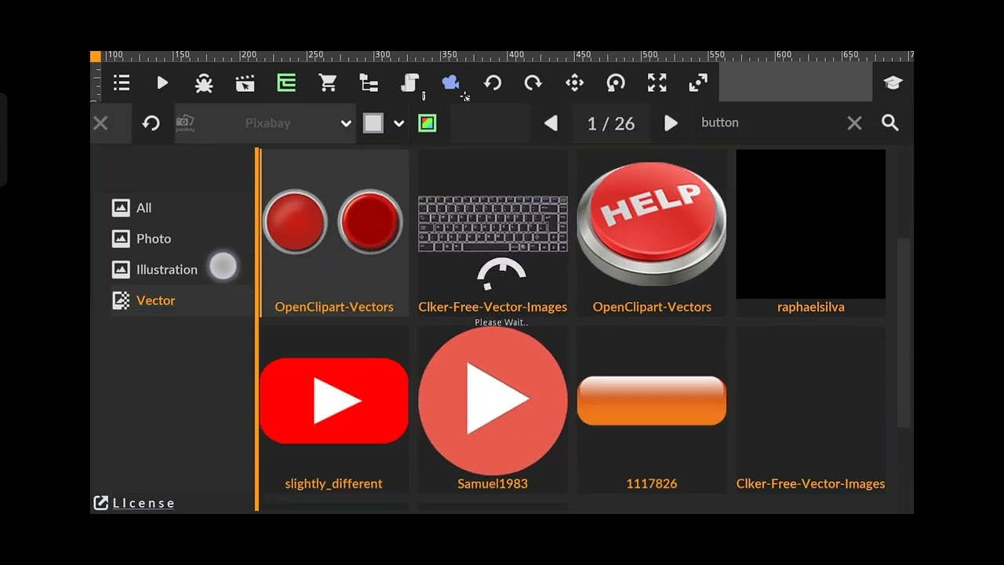Select the Illustration image type filter
The height and width of the screenshot is (565, 1004).
[x=155, y=269]
